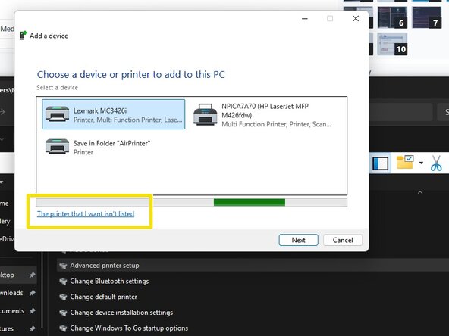Click icon beside Change default printer
449x336 pixels.
pos(63,297)
